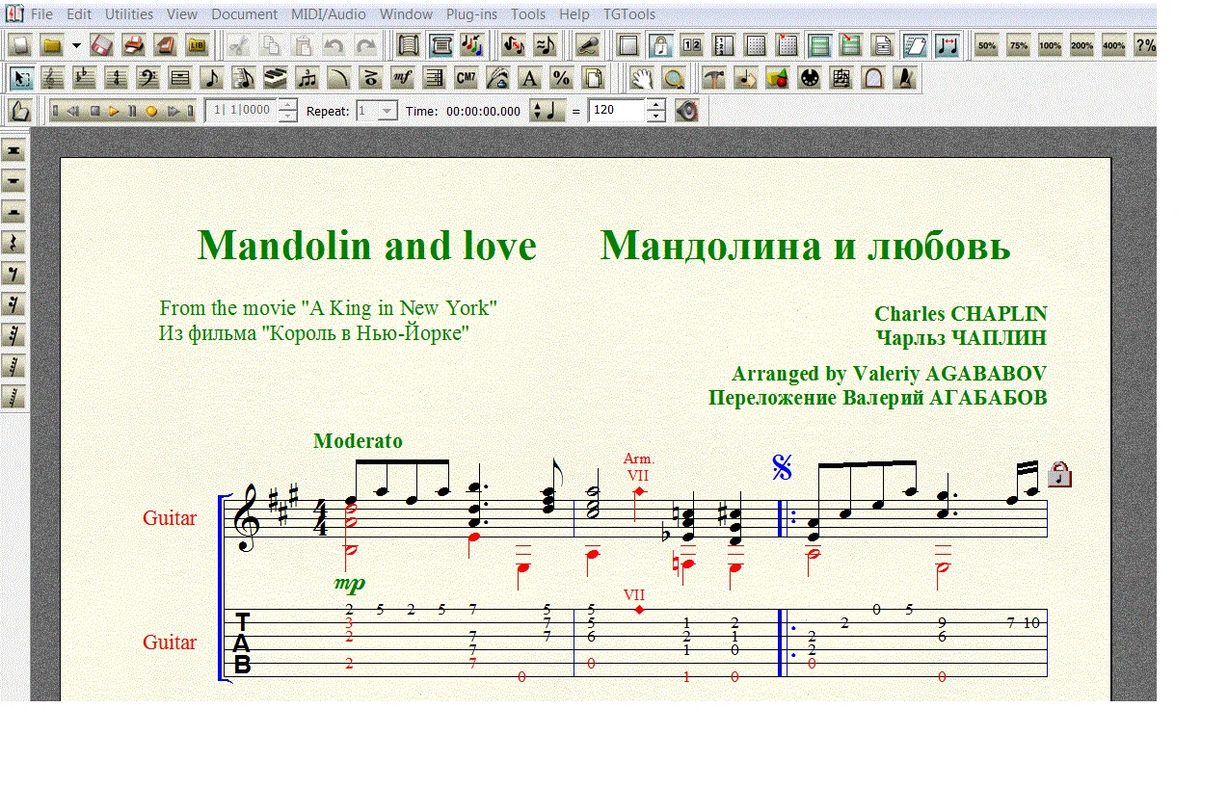Open the Document menu
Screen dimensions: 1228x787
pyautogui.click(x=245, y=14)
